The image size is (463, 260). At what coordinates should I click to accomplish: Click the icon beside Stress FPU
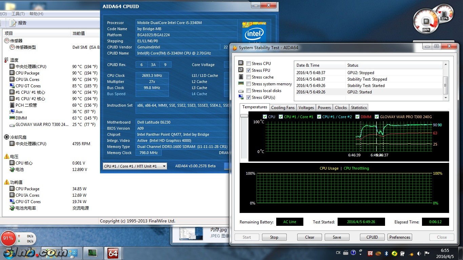(x=241, y=70)
